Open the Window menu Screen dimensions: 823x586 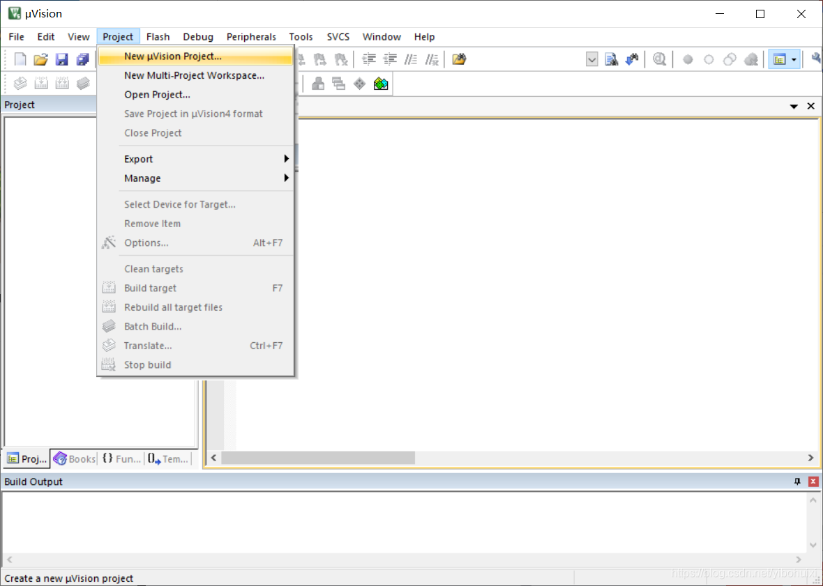[x=382, y=37]
